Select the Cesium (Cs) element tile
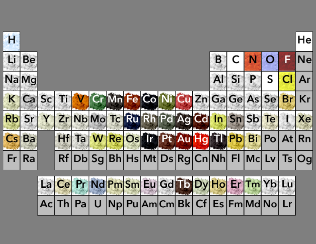This screenshot has width=316, height=244. click(12, 140)
